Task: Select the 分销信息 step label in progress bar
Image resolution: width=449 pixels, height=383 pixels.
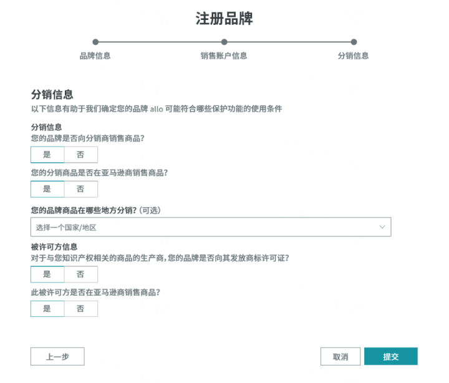Action: coord(353,56)
